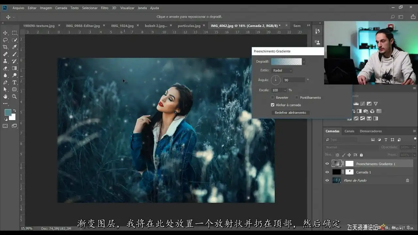This screenshot has width=418, height=235.
Task: Pick the Eyedropper tool
Action: [14, 47]
